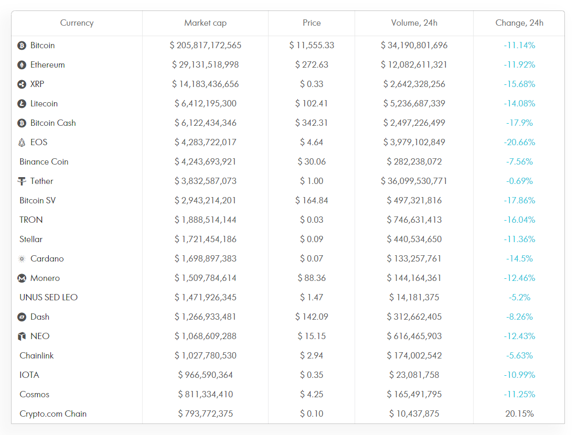Click the Ethereum logo icon
The image size is (577, 435).
(22, 65)
